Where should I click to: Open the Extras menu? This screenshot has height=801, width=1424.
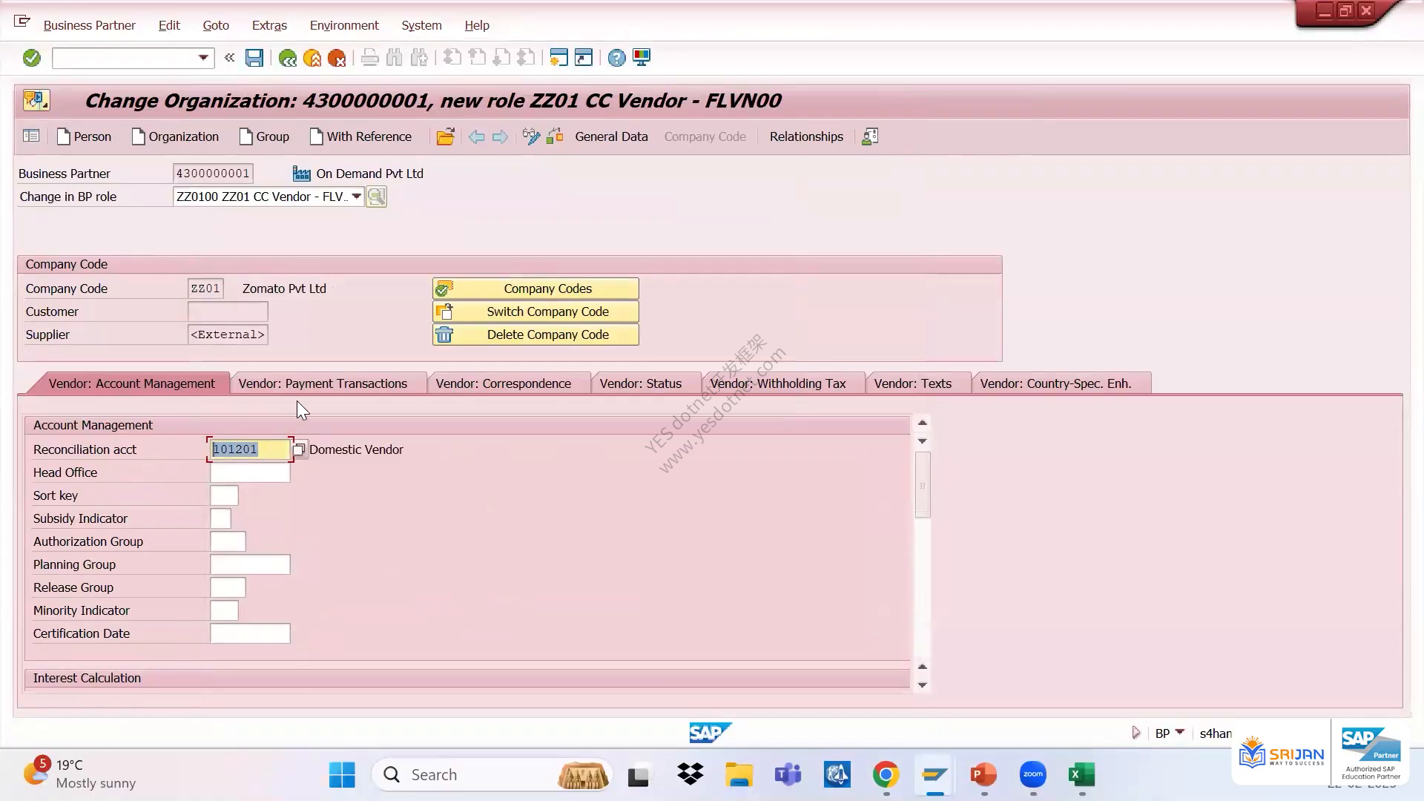[x=269, y=25]
